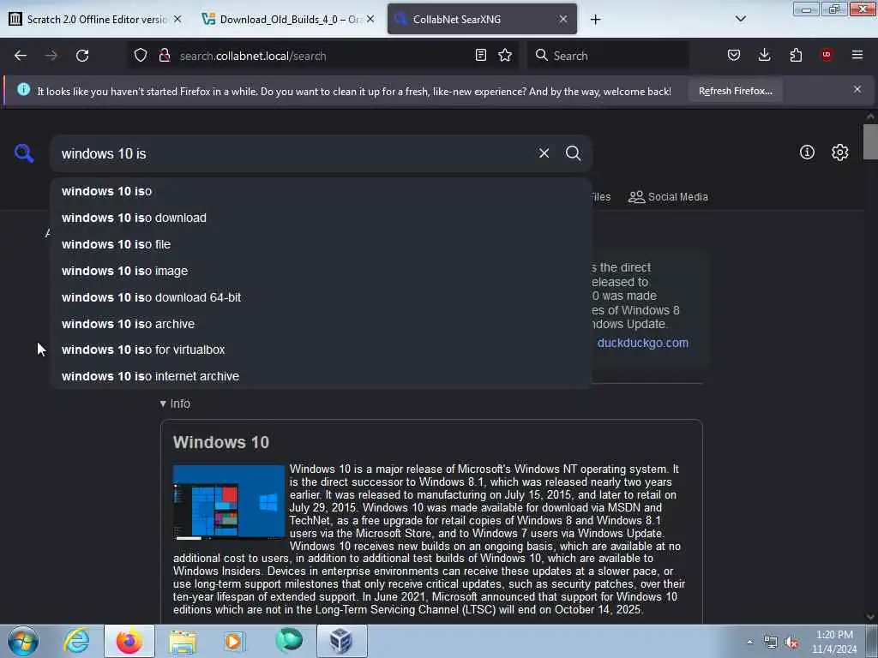The width and height of the screenshot is (878, 658).
Task: Open the Social Media search category
Action: 668,197
